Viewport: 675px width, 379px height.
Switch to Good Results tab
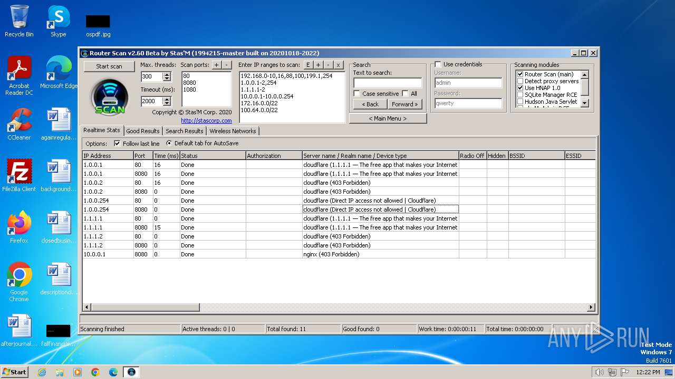[142, 131]
